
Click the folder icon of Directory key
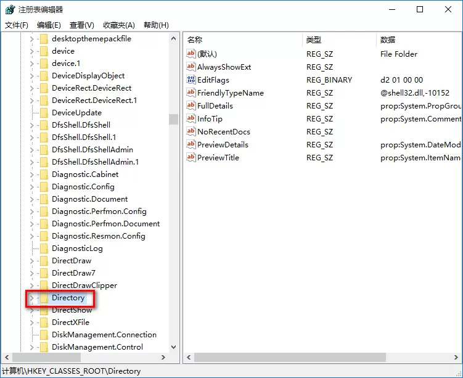44,298
